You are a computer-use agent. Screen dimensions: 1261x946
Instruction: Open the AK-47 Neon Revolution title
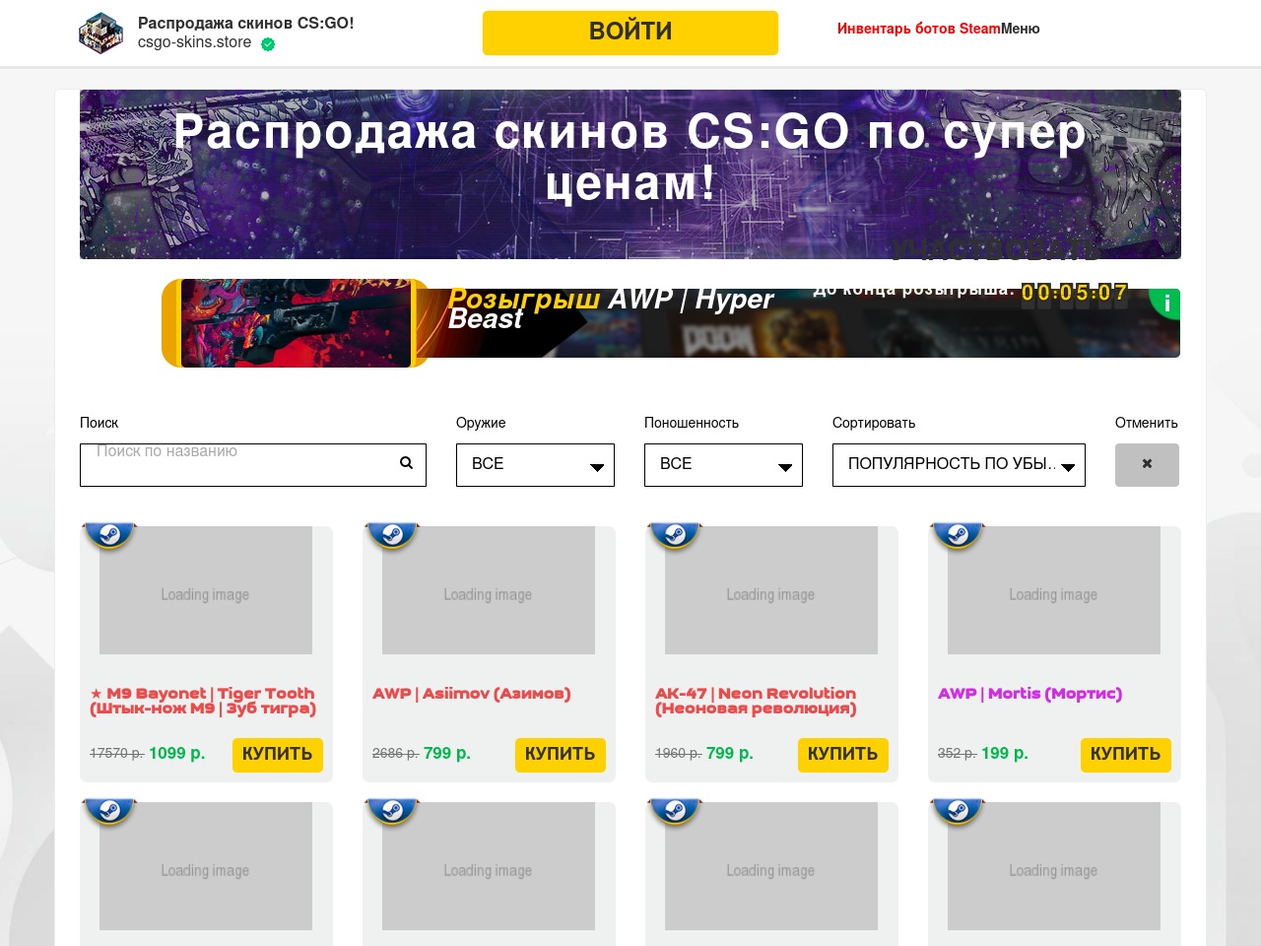pos(756,701)
